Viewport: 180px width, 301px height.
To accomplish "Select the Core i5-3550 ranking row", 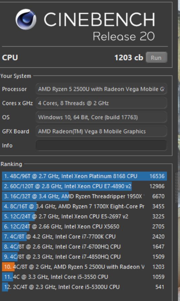I will tap(84, 277).
